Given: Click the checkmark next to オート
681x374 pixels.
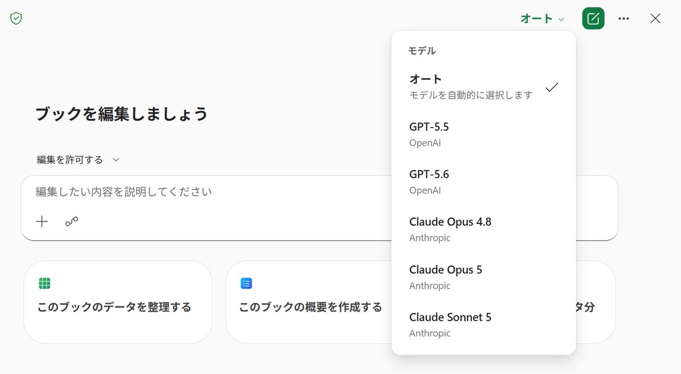Looking at the screenshot, I should tap(552, 87).
